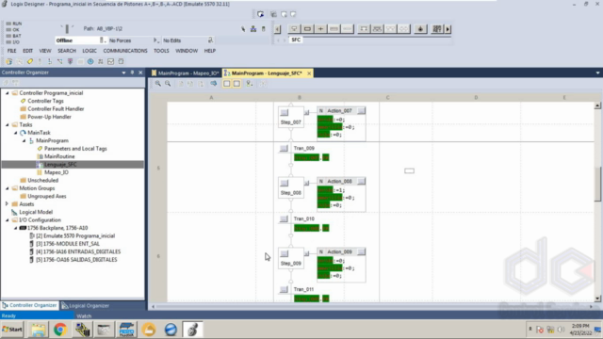The height and width of the screenshot is (339, 603).
Task: Toggle the first highlighted square button in editor toolbar
Action: point(227,84)
